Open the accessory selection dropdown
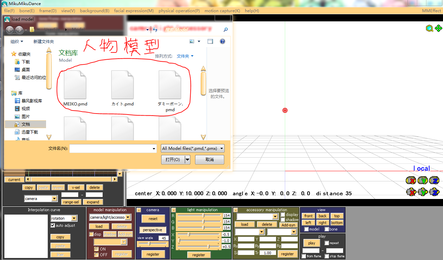The image size is (443, 260). point(275,216)
